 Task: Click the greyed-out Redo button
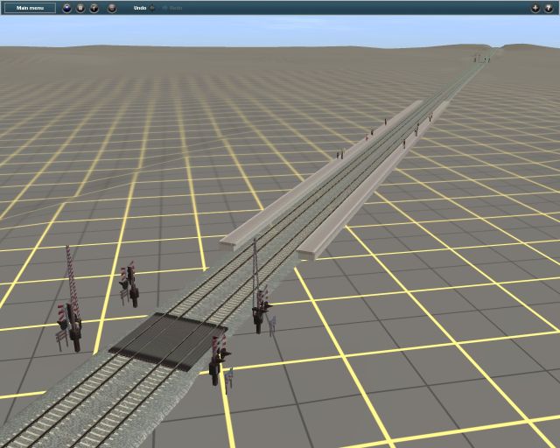(x=175, y=8)
